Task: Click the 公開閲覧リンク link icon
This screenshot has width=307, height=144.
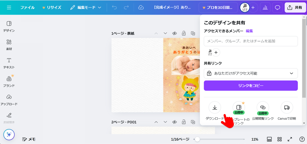Action: (x=263, y=107)
